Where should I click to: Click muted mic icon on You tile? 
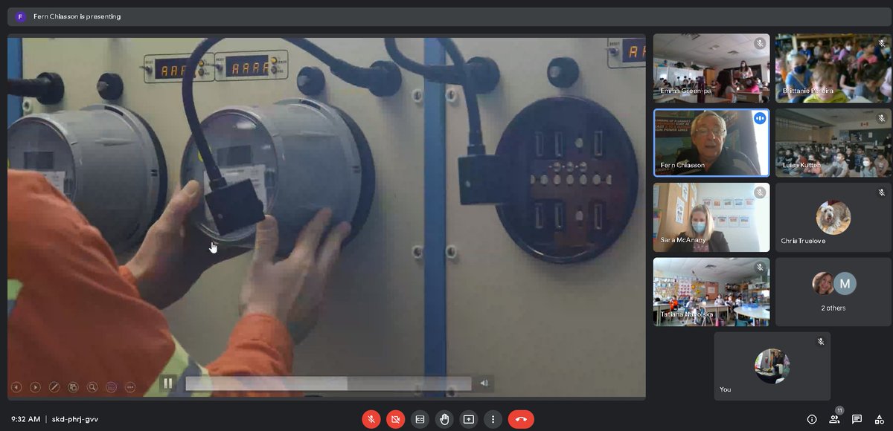(x=821, y=342)
